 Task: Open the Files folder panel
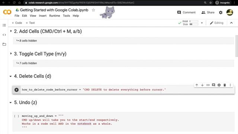pos(4,44)
